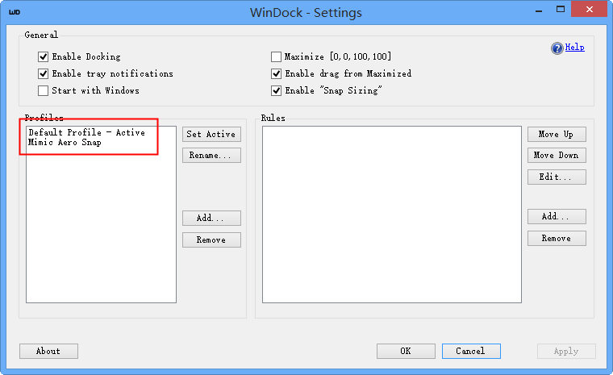The image size is (613, 375).
Task: Click inside the empty Rules list
Action: pos(392,215)
